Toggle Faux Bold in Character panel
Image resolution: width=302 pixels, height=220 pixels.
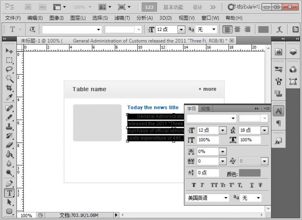[x=194, y=185]
